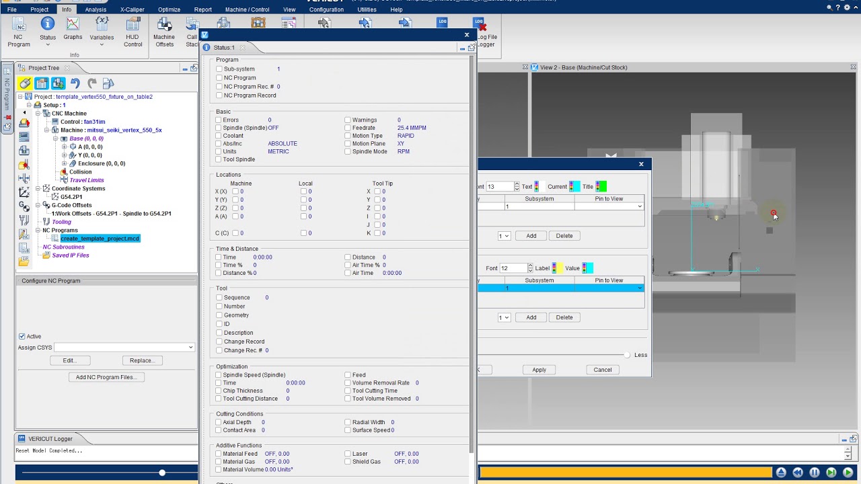Click the redo arrow in Project Tree toolbar
The height and width of the screenshot is (484, 861).
pyautogui.click(x=92, y=83)
